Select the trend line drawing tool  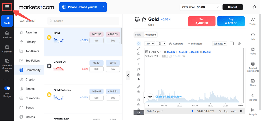(x=139, y=49)
